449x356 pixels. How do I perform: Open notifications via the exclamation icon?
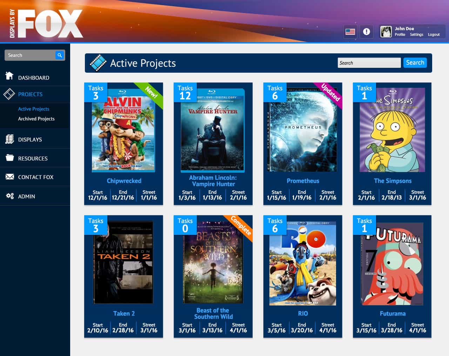point(366,31)
